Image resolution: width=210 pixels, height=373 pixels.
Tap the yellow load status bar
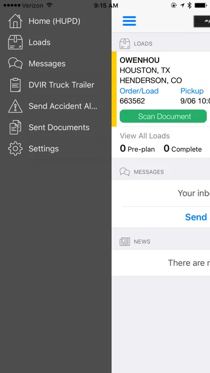114,89
